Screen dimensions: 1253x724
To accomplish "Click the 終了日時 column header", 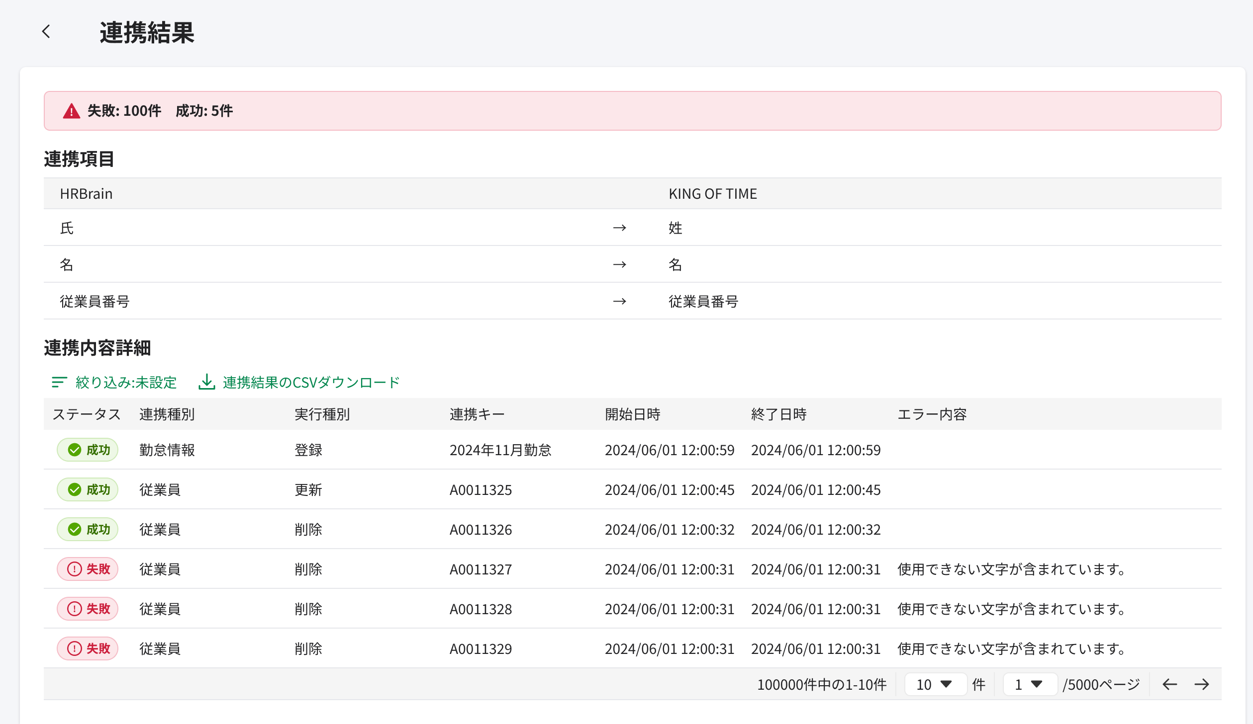I will [779, 414].
